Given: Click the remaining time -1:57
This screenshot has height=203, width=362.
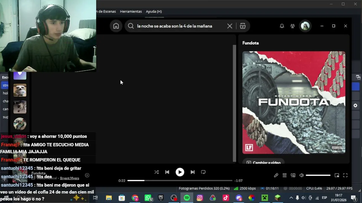Looking at the screenshot, I should (239, 180).
